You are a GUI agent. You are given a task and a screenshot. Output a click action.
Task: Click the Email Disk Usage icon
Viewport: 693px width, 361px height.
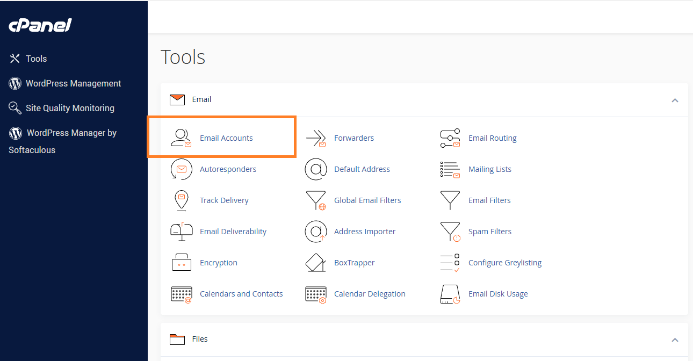tap(450, 294)
